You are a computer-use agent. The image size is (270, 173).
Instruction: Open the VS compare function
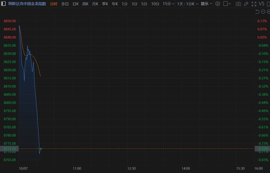point(261,4)
